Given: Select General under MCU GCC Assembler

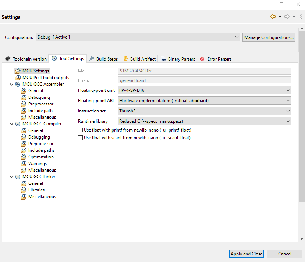Looking at the screenshot, I should [x=36, y=91].
